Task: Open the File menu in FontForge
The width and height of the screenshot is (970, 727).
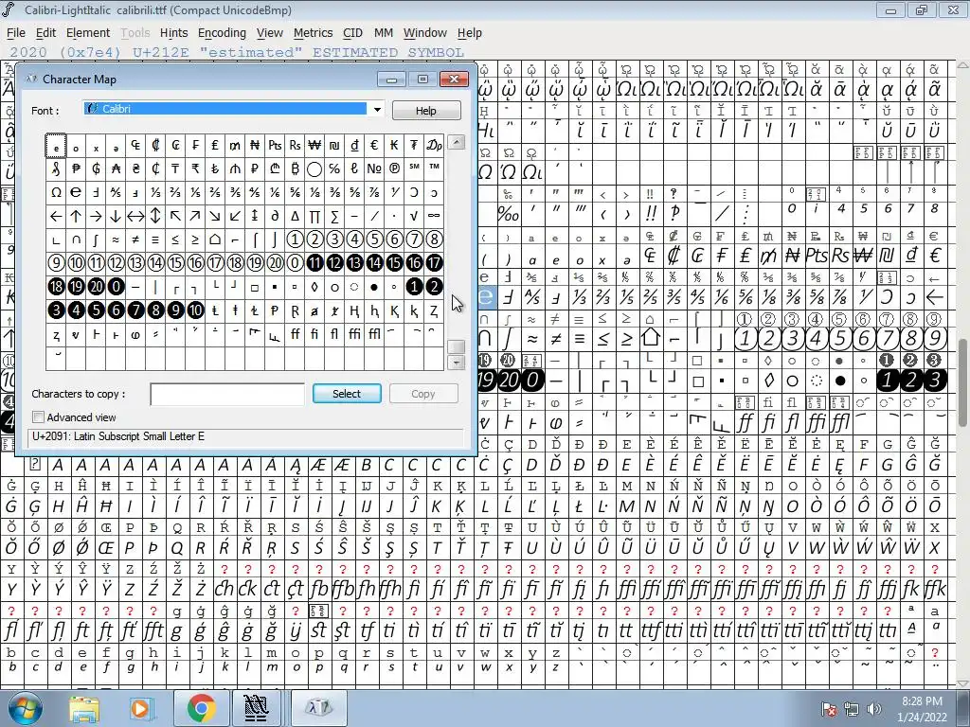Action: 15,33
